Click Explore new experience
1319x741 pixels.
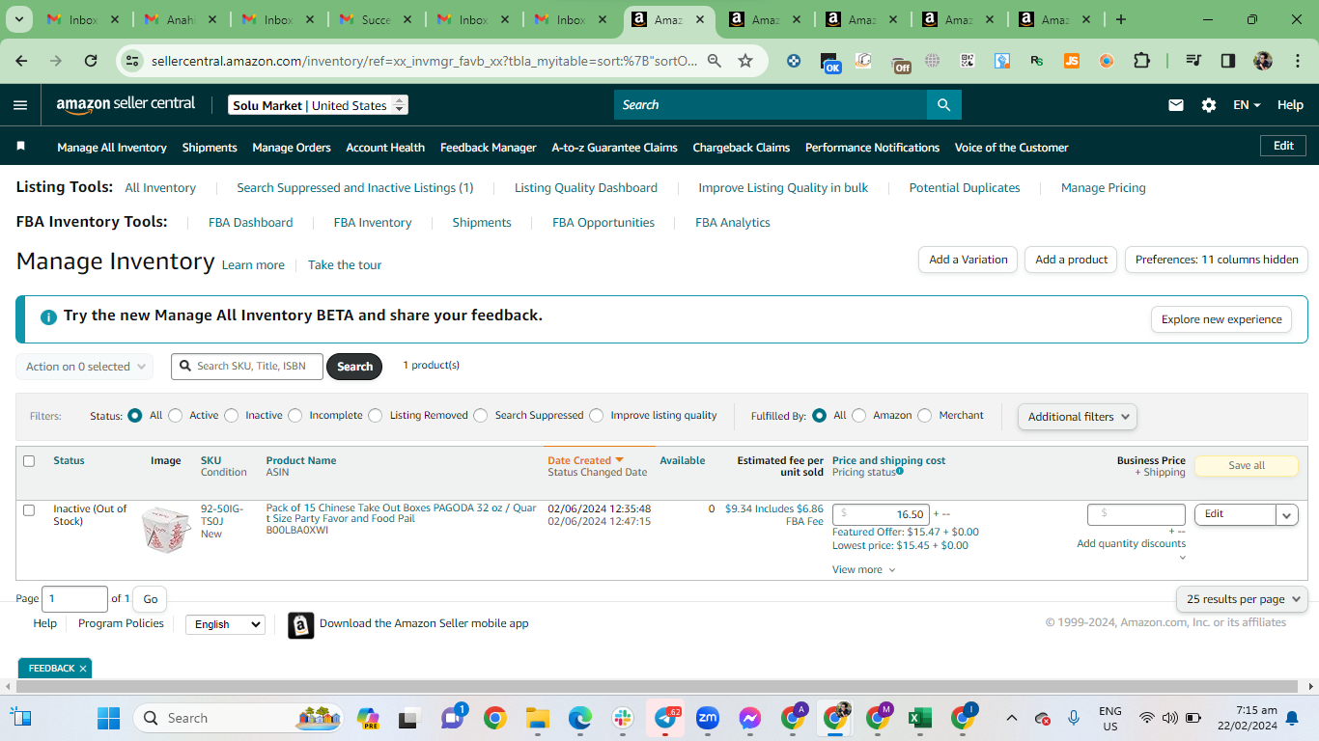click(x=1221, y=319)
